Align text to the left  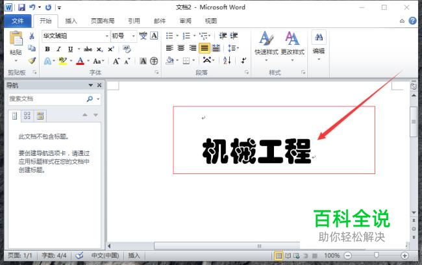click(169, 48)
